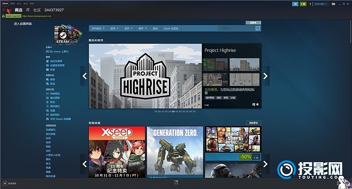Open 抢先体验 genre link
352x189 pixels.
(x=51, y=134)
